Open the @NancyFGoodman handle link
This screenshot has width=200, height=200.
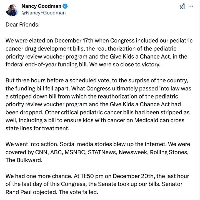[x=43, y=12]
